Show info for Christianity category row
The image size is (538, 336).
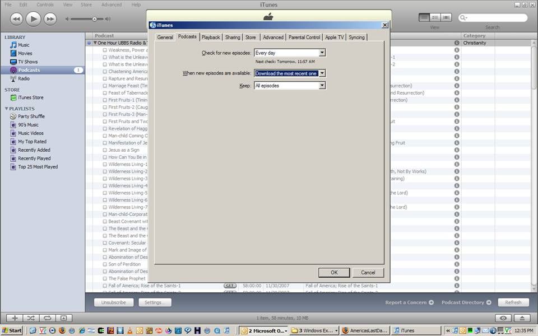(457, 43)
